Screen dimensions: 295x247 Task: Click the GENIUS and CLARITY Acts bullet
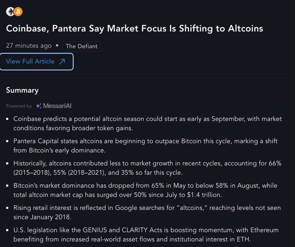point(146,234)
